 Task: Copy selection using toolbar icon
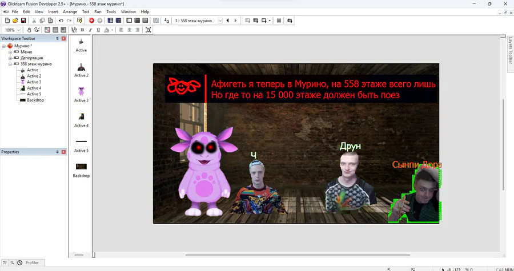[42, 21]
